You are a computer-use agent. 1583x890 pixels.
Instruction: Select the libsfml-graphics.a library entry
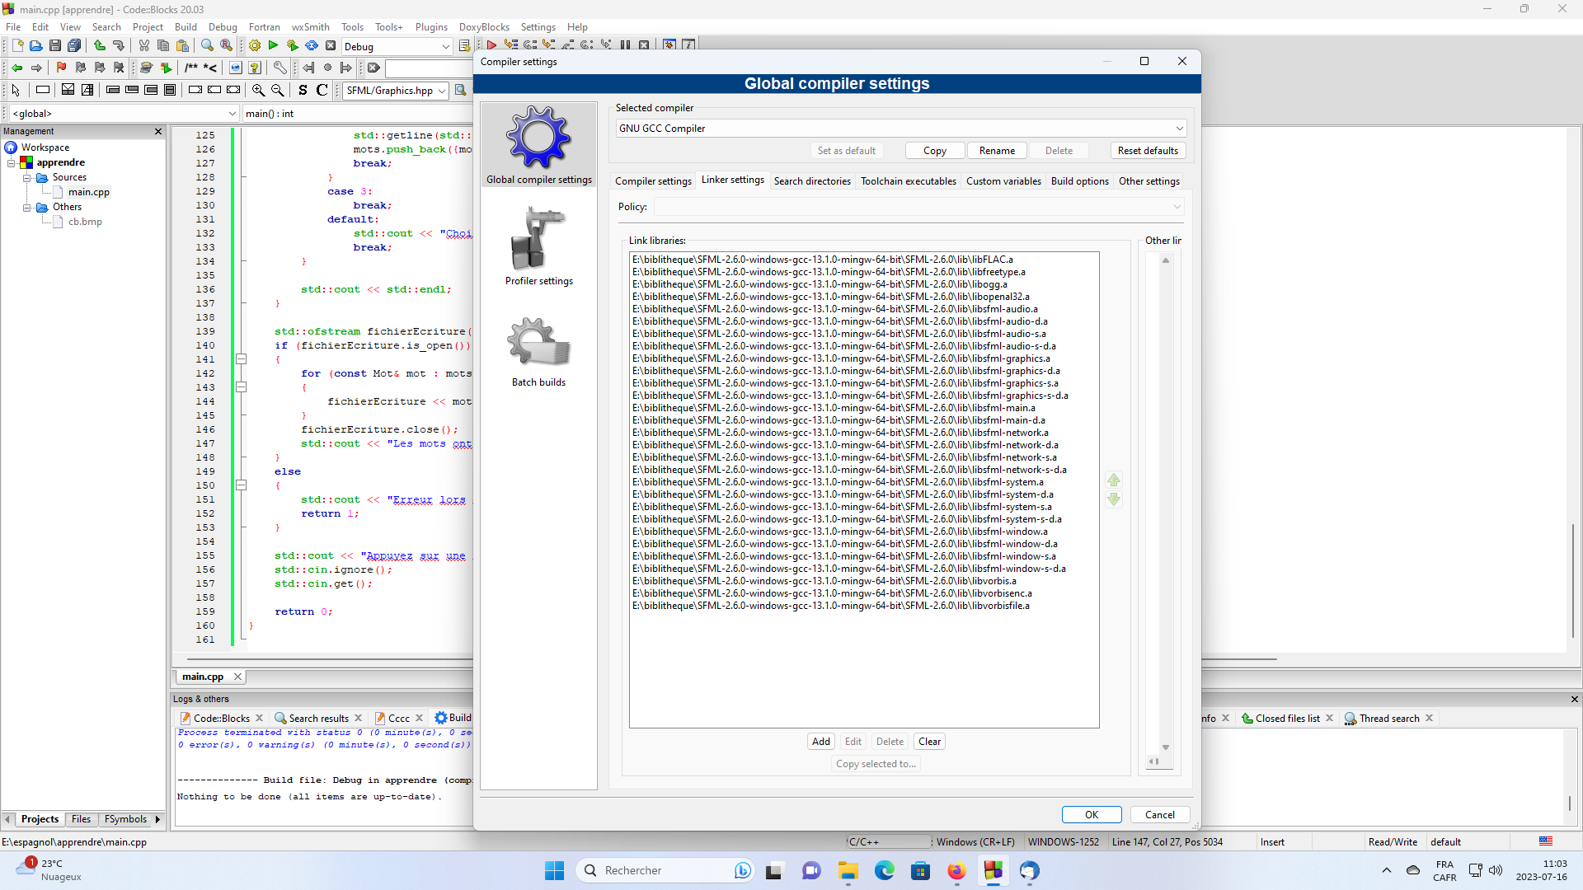click(841, 358)
